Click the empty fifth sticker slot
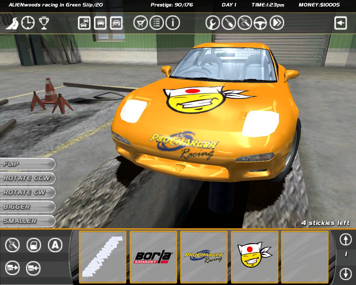Screen dimensions: 356x285 [305, 257]
